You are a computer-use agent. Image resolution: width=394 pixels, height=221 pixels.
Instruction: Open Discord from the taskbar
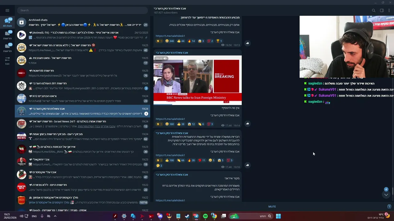pos(160,216)
